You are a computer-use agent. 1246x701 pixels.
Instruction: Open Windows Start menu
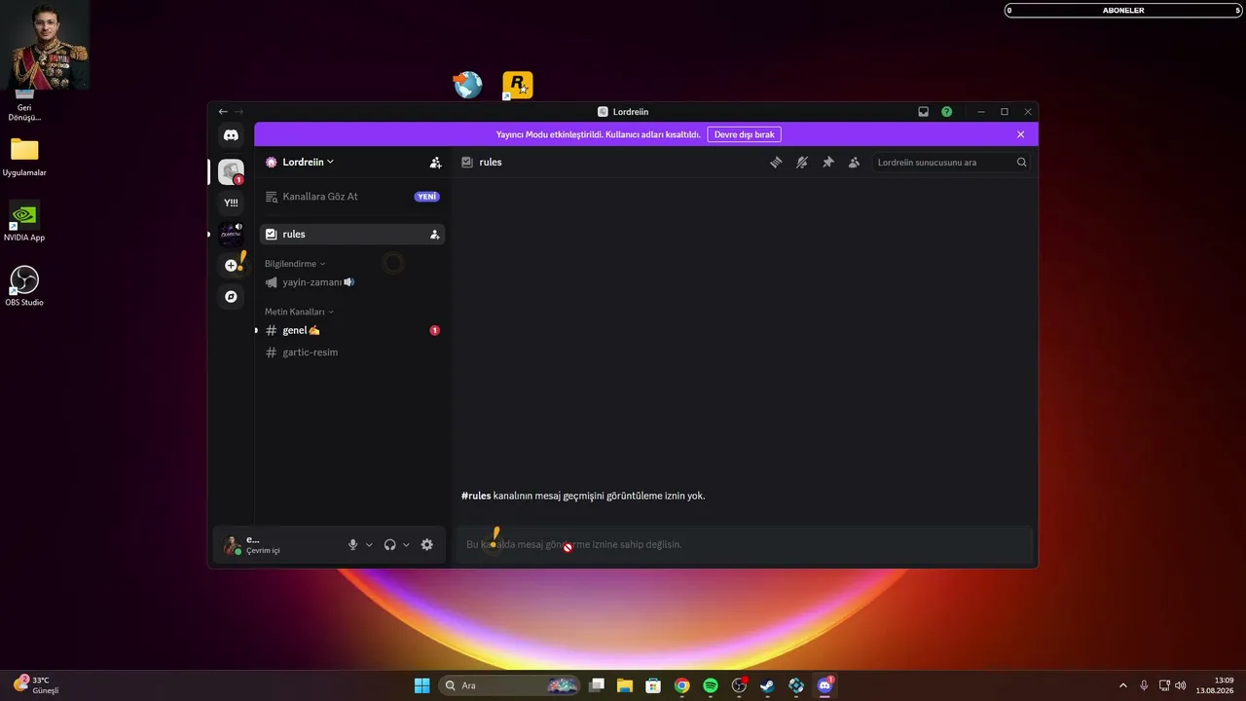[421, 685]
